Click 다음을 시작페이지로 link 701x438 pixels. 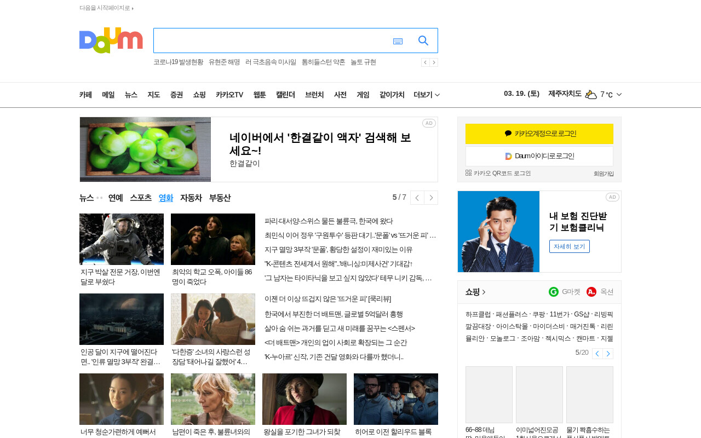point(106,8)
